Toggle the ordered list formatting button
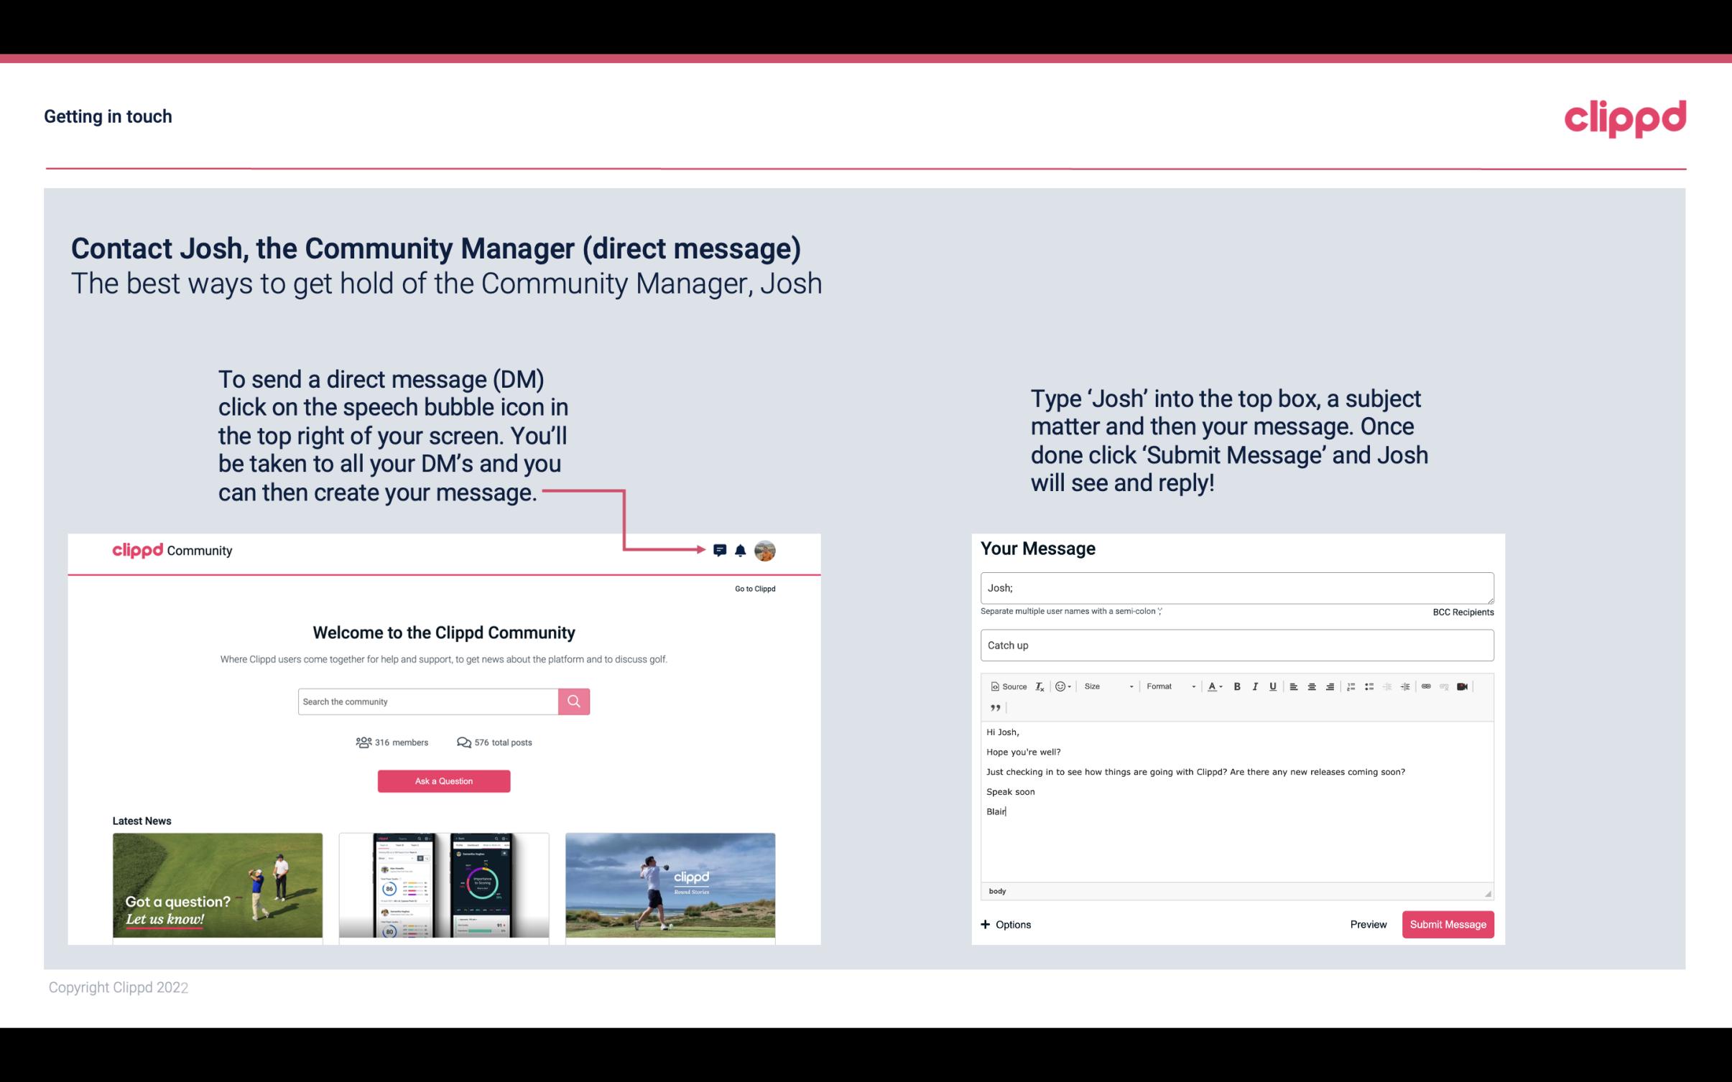The width and height of the screenshot is (1732, 1082). [1351, 686]
